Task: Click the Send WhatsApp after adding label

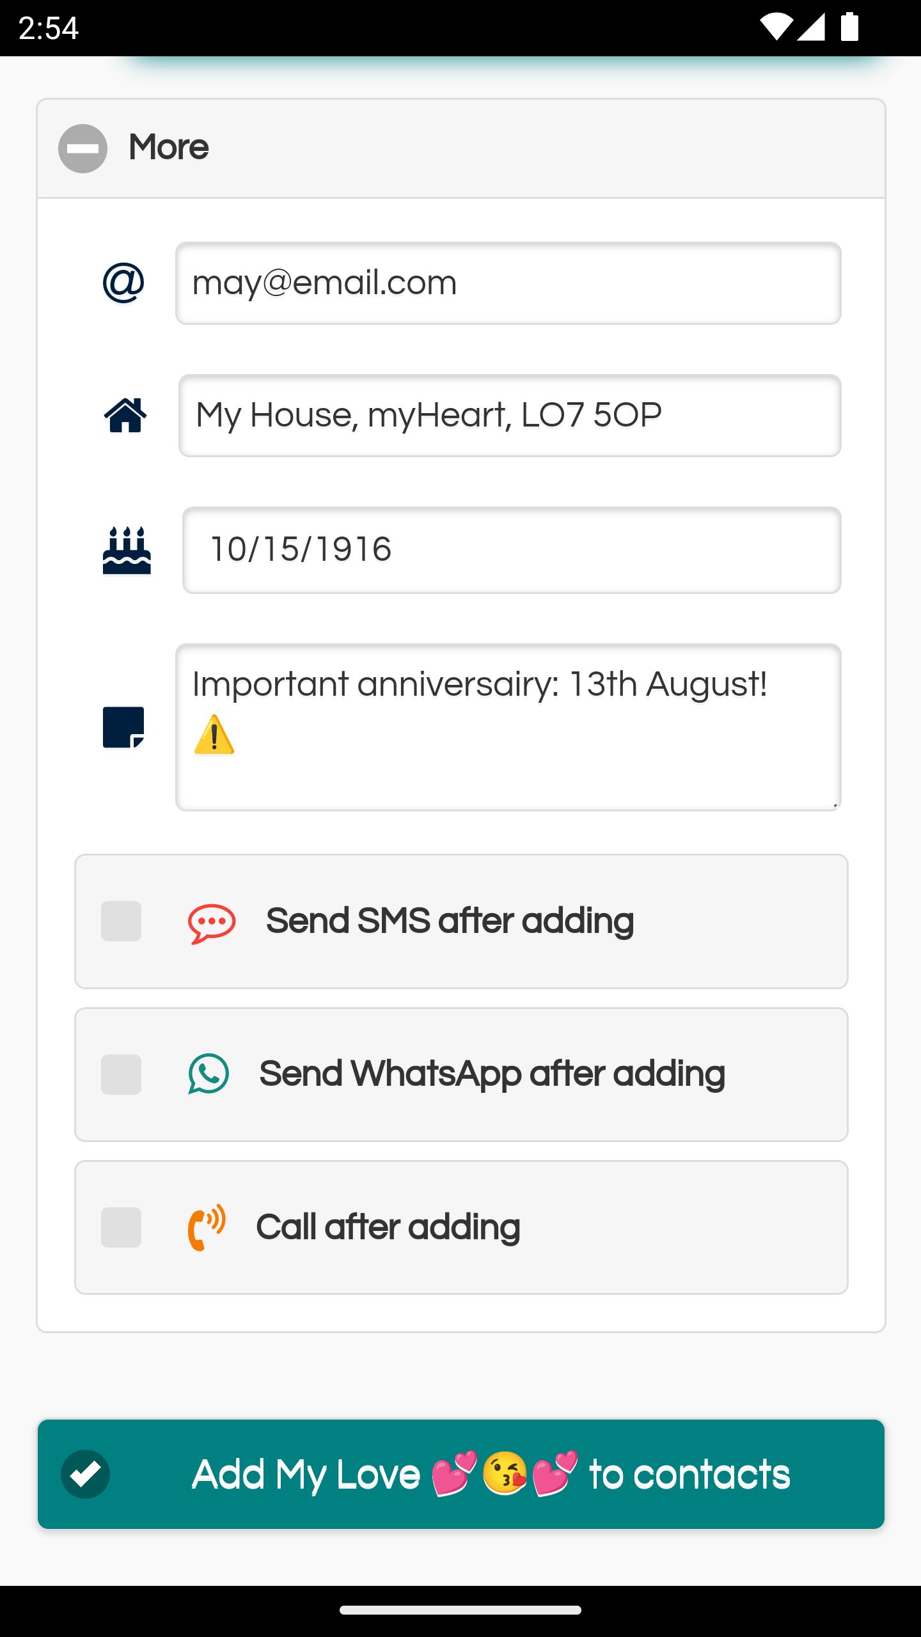Action: 492,1074
